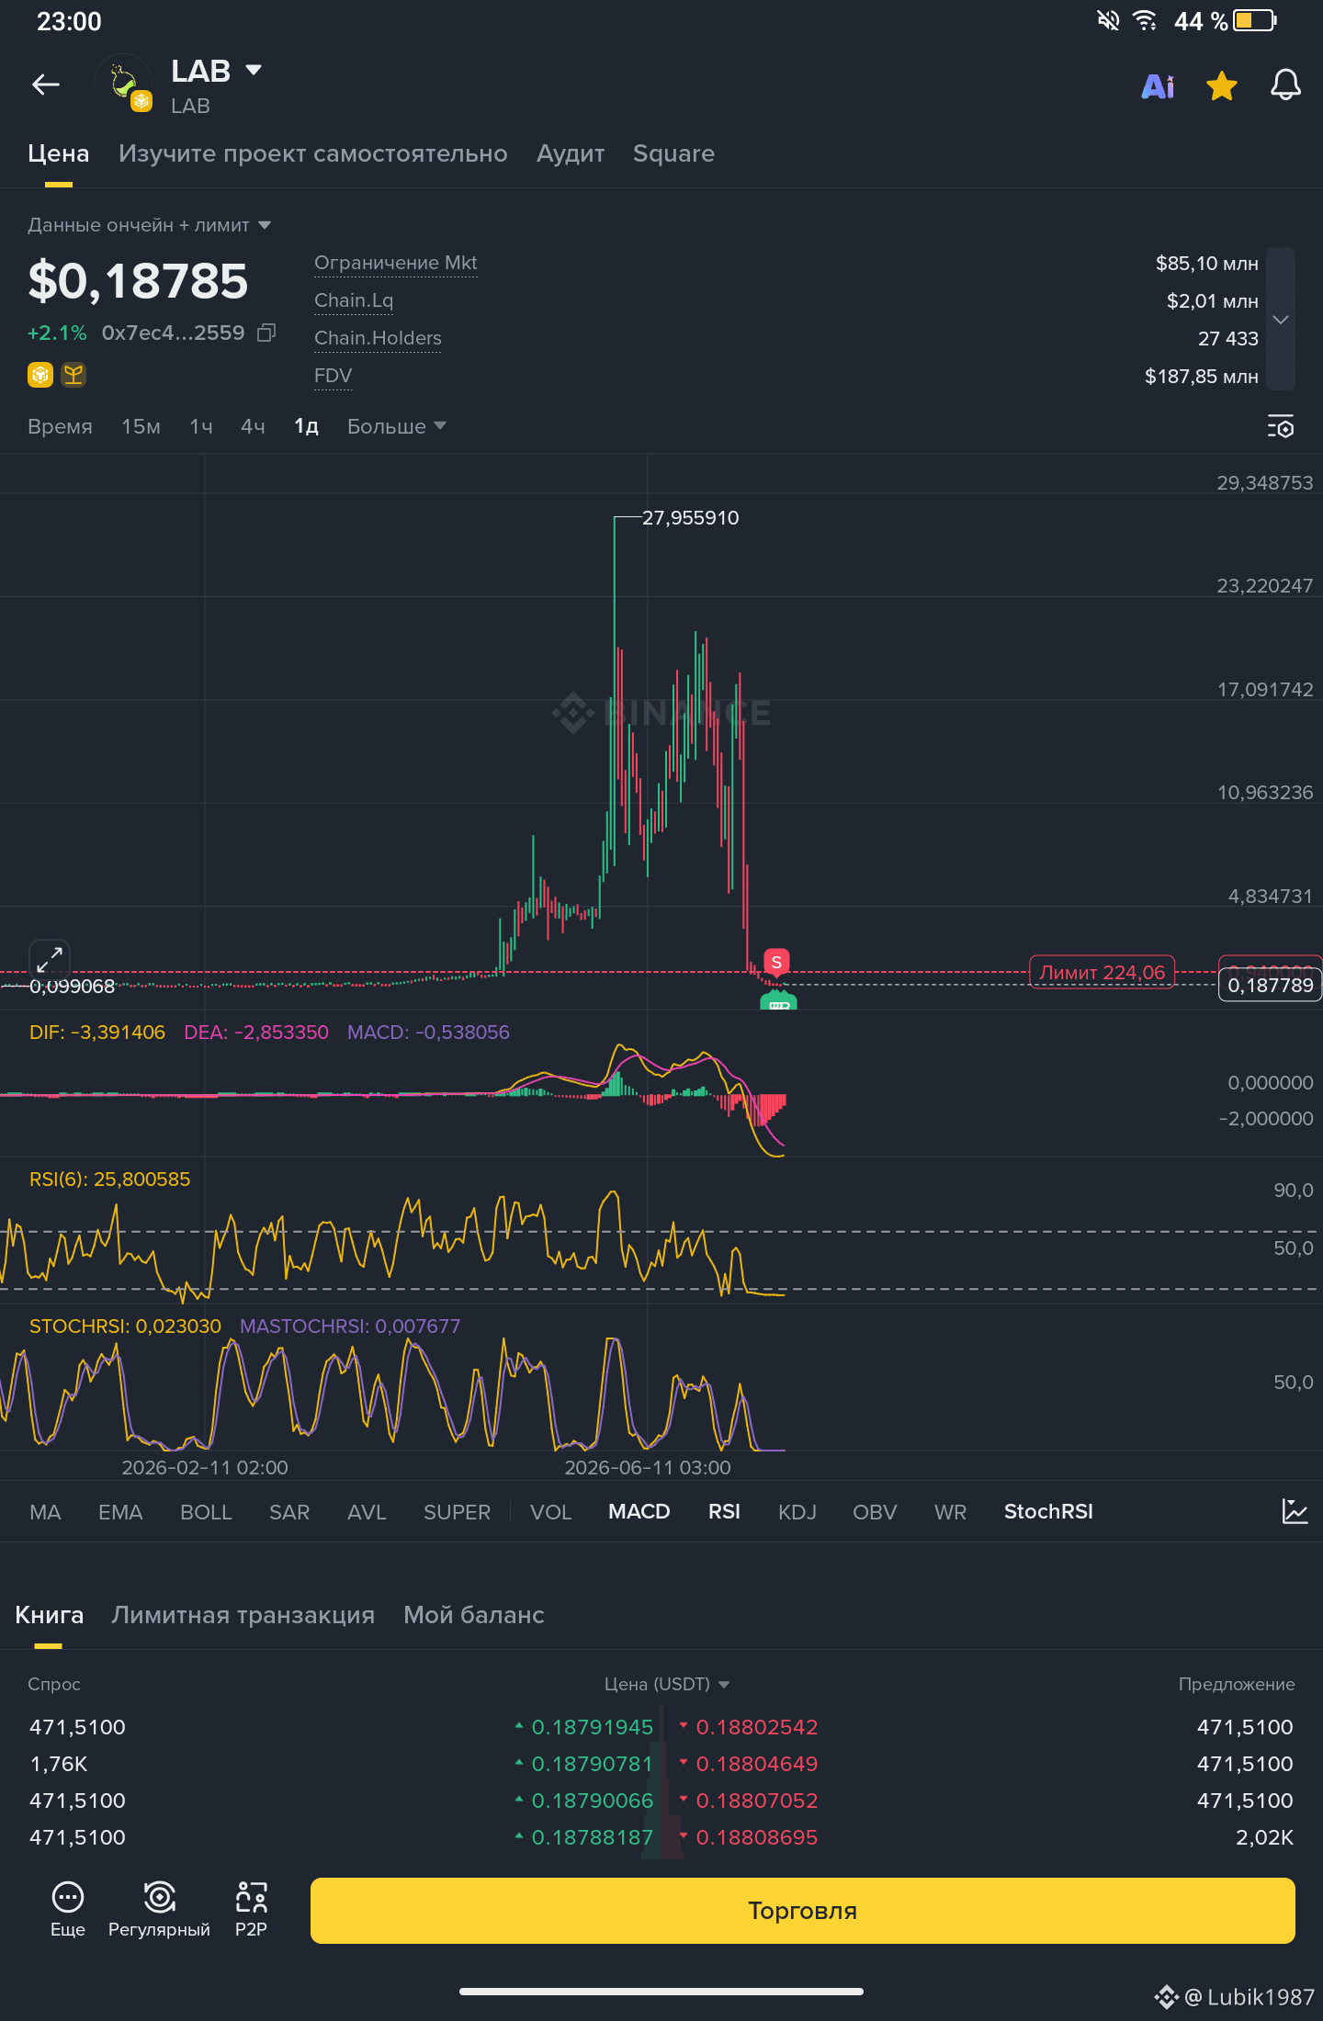The width and height of the screenshot is (1323, 2021).
Task: Select ask price 0.18808695
Action: 756,1837
